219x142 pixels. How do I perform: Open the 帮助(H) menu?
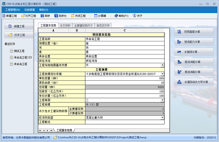[44, 10]
